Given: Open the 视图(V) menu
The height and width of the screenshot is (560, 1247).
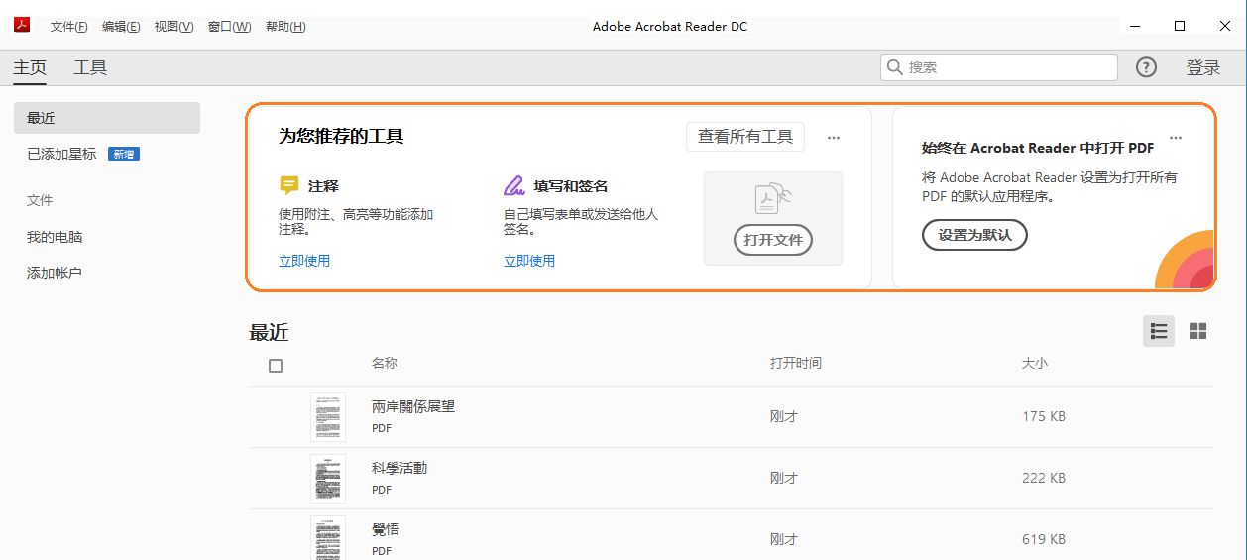Looking at the screenshot, I should [x=173, y=27].
